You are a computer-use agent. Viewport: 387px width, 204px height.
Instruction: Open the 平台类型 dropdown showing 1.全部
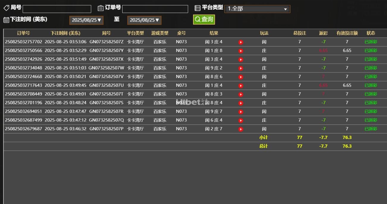pyautogui.click(x=257, y=9)
